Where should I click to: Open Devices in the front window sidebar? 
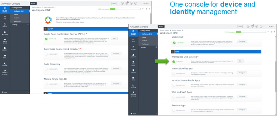point(133,48)
